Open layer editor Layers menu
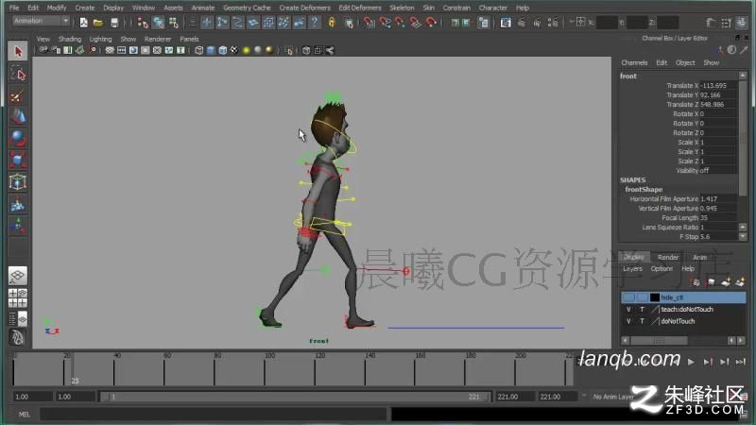Screen dimensions: 756x425 [632, 269]
